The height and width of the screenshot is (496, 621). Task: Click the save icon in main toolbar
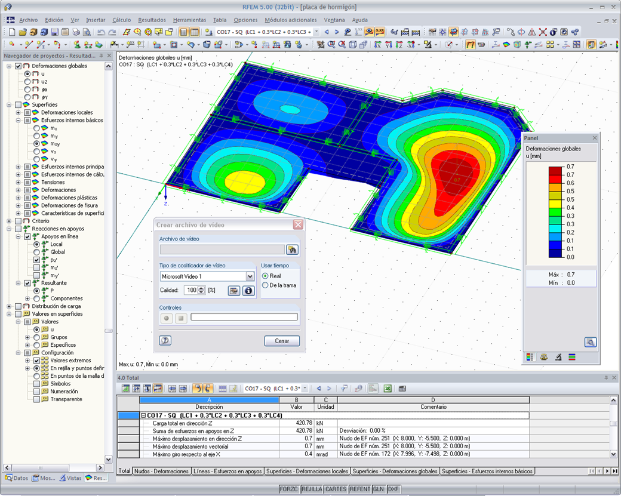[55, 32]
